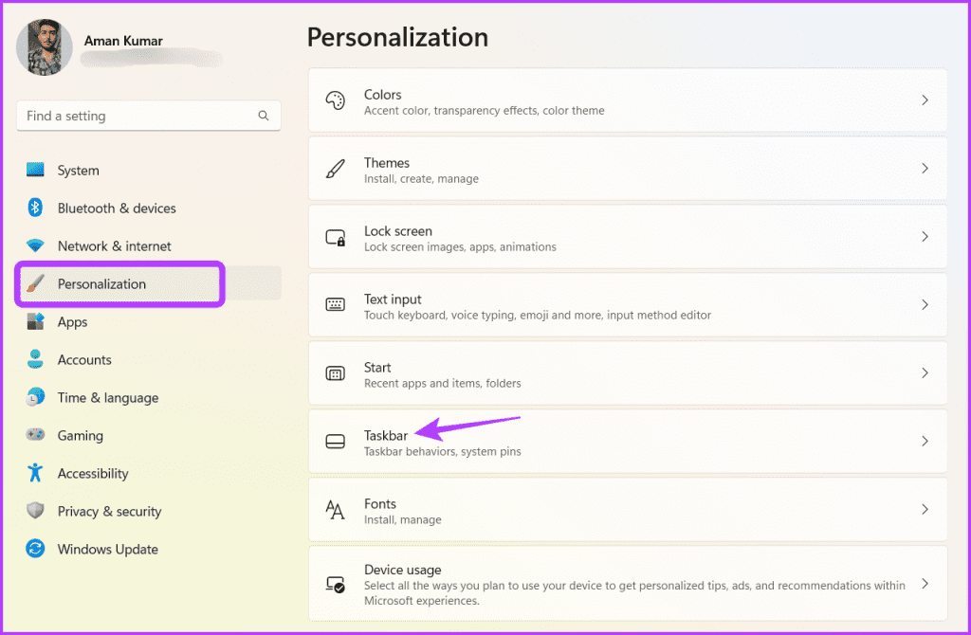Expand Device usage settings chevron

click(x=925, y=584)
